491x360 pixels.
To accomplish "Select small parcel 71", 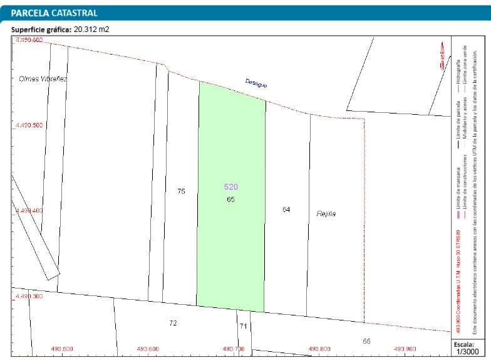I will click(243, 327).
